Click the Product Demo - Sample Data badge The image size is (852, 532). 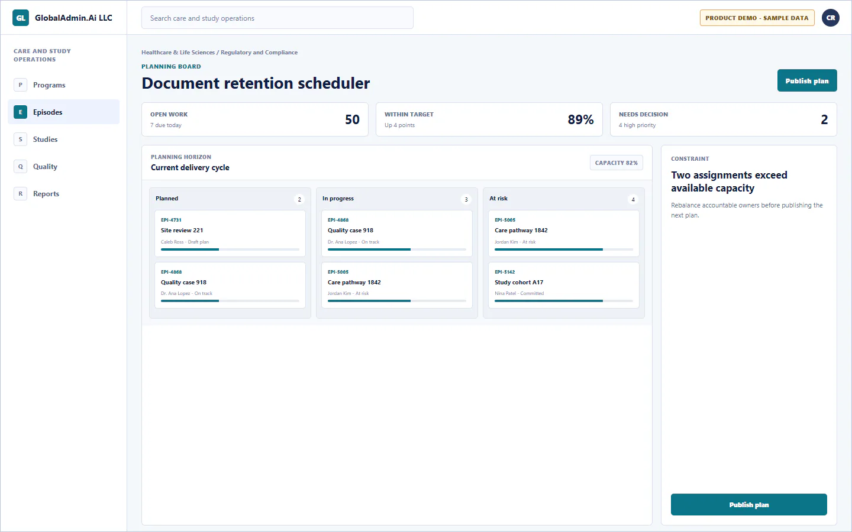click(757, 18)
